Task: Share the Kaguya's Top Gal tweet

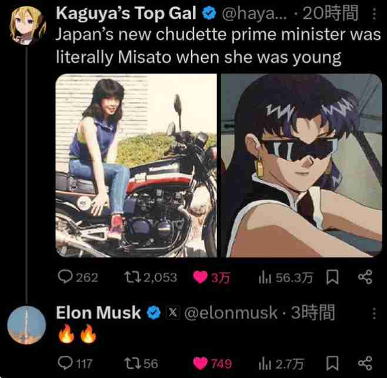Action: click(x=365, y=277)
